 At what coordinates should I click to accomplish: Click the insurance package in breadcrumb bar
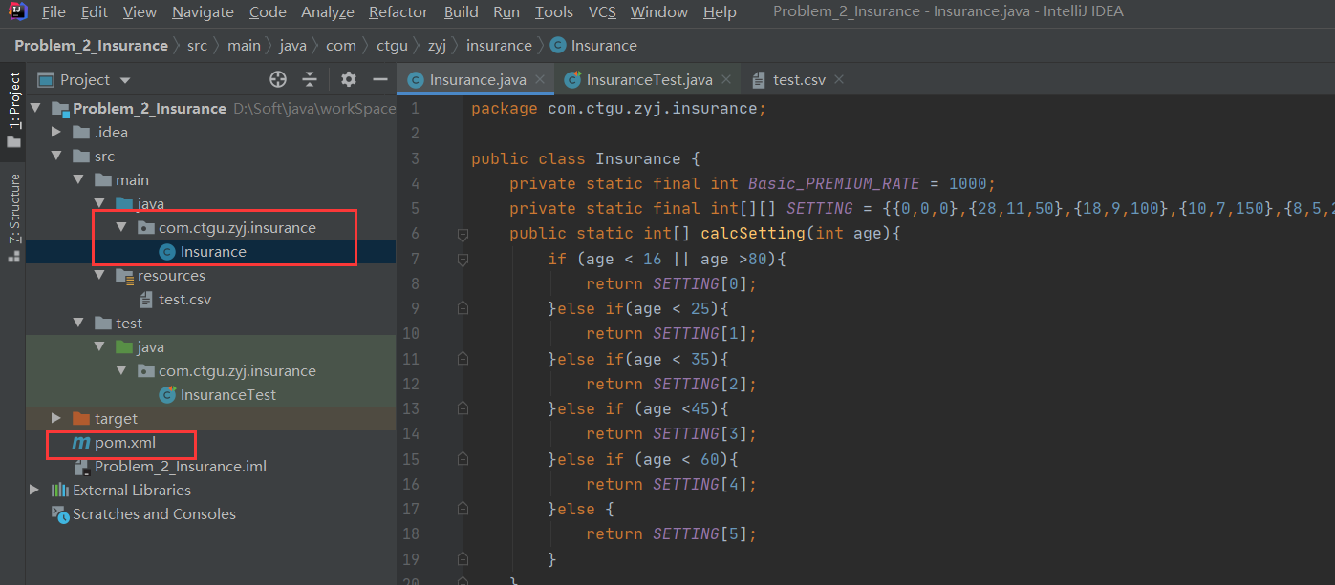click(499, 45)
